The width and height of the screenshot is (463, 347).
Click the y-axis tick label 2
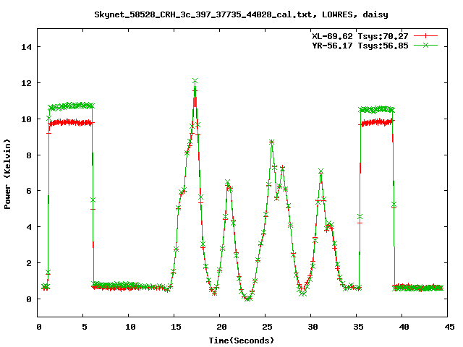pos(29,263)
